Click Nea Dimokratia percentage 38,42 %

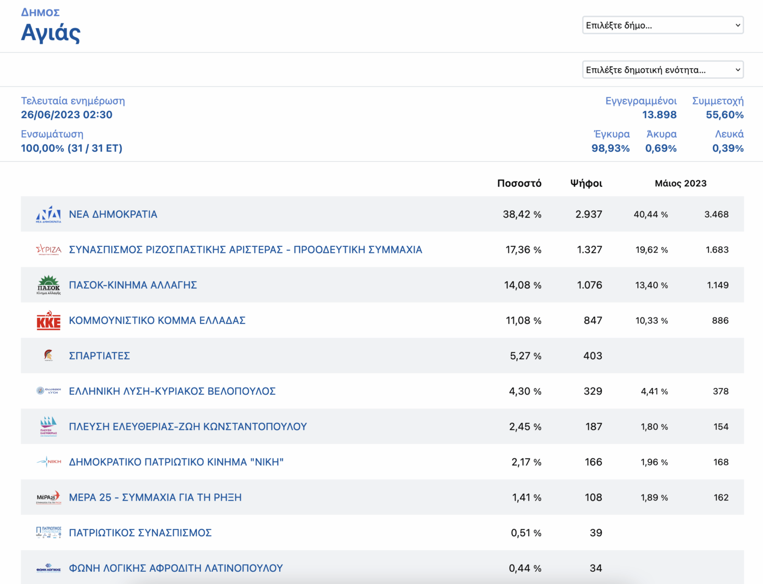522,215
